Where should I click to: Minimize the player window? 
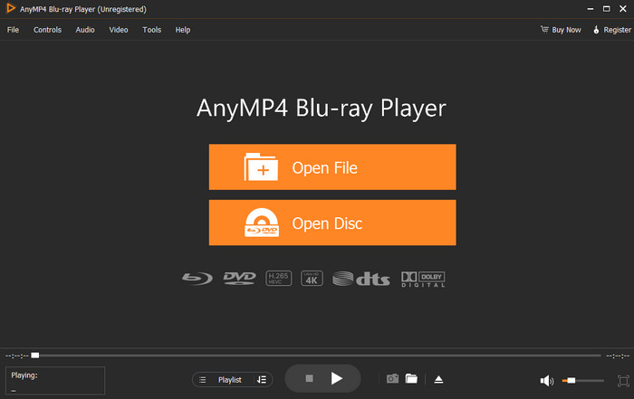click(x=591, y=8)
